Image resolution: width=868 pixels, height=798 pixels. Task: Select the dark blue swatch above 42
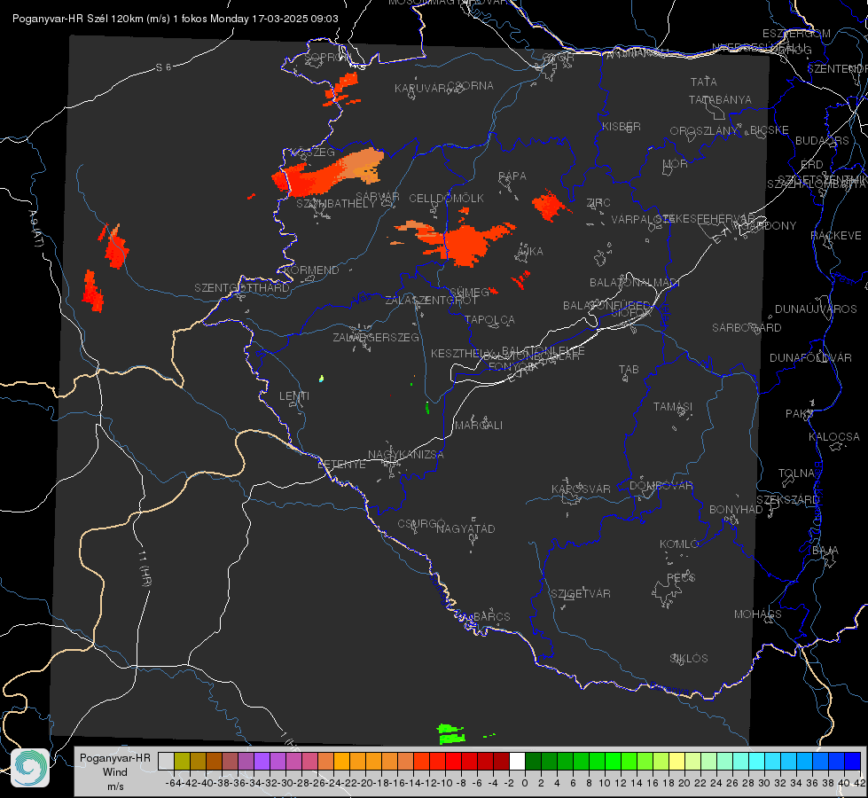pos(853,761)
